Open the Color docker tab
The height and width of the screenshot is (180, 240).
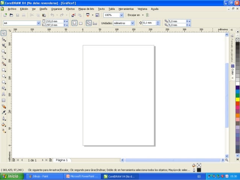[x=232, y=72]
